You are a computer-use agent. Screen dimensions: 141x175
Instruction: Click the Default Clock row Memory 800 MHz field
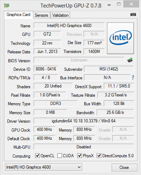(x=84, y=138)
